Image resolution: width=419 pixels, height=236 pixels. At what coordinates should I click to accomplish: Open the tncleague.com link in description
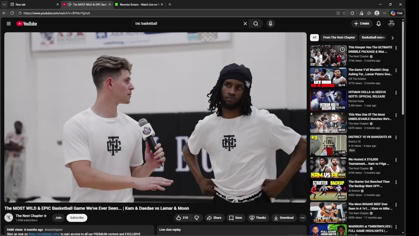(44, 234)
